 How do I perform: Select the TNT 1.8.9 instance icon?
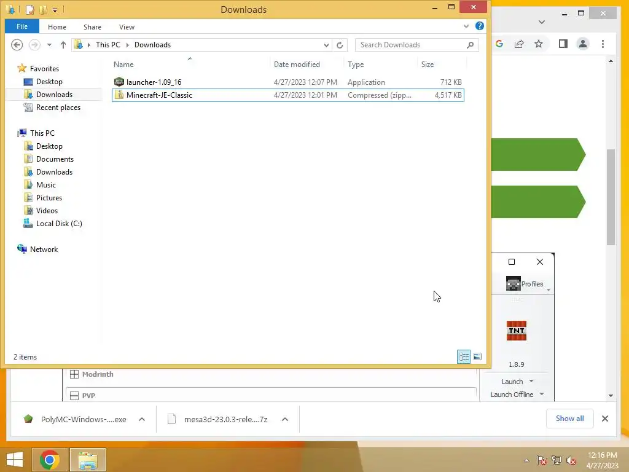point(516,331)
